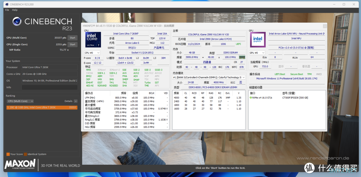
Task: Click the 35551 pts multi core score
Action: [61, 38]
